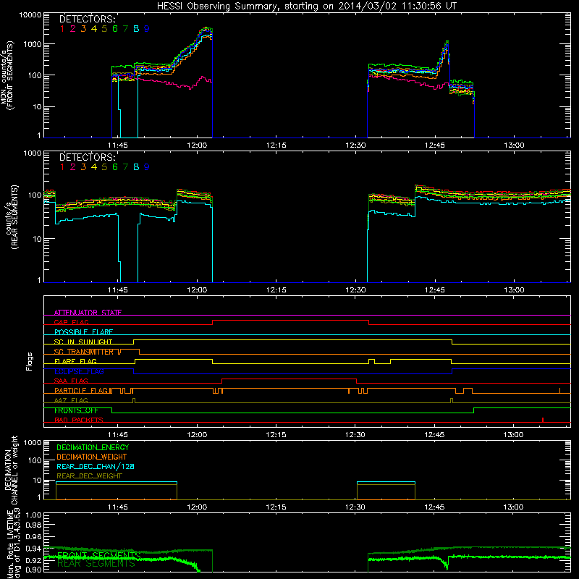Select the "FRONTS OFF" flag label
This screenshot has width=579, height=579.
tap(76, 410)
